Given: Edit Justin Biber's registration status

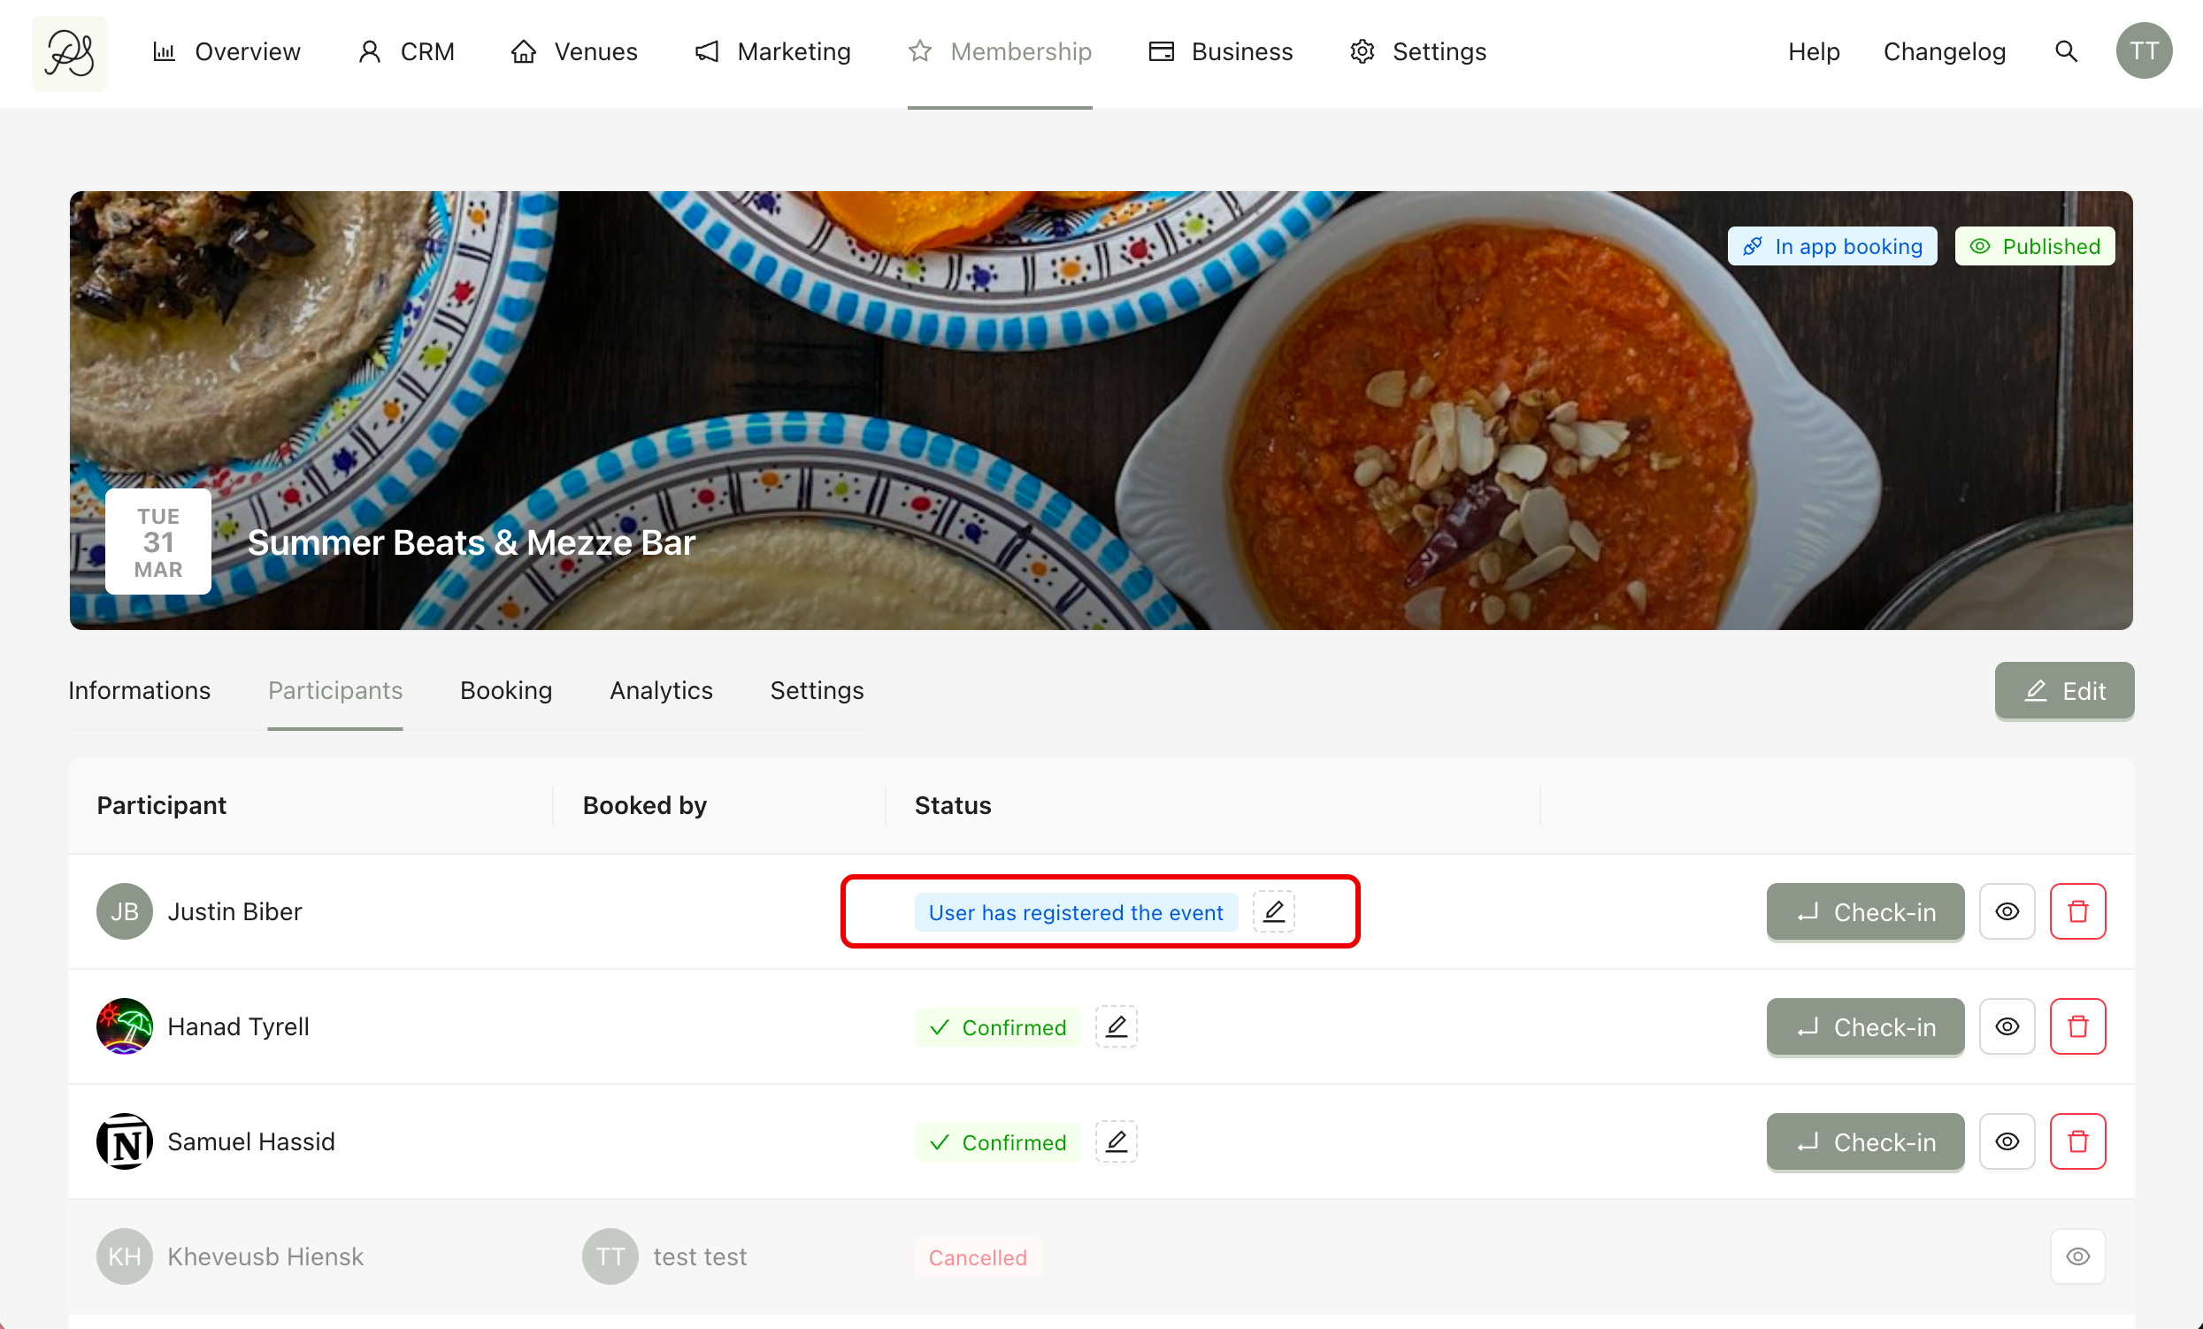Looking at the screenshot, I should [1273, 911].
